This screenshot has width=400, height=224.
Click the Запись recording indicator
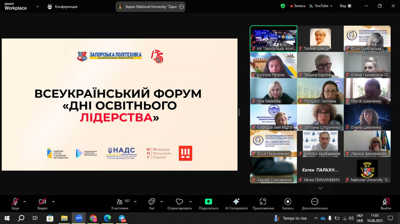(298, 6)
